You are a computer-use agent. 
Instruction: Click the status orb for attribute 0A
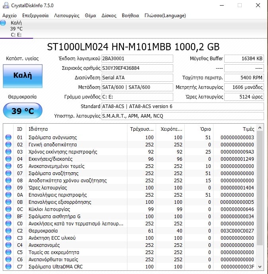coord(8,195)
